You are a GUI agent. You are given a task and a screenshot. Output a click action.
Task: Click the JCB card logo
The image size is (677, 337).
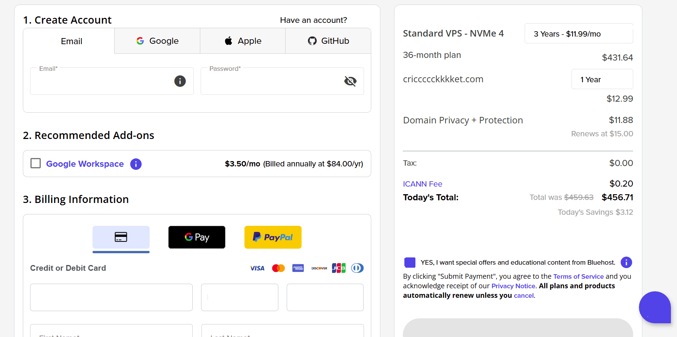(338, 268)
